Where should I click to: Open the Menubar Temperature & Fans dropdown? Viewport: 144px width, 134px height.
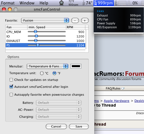47,66
